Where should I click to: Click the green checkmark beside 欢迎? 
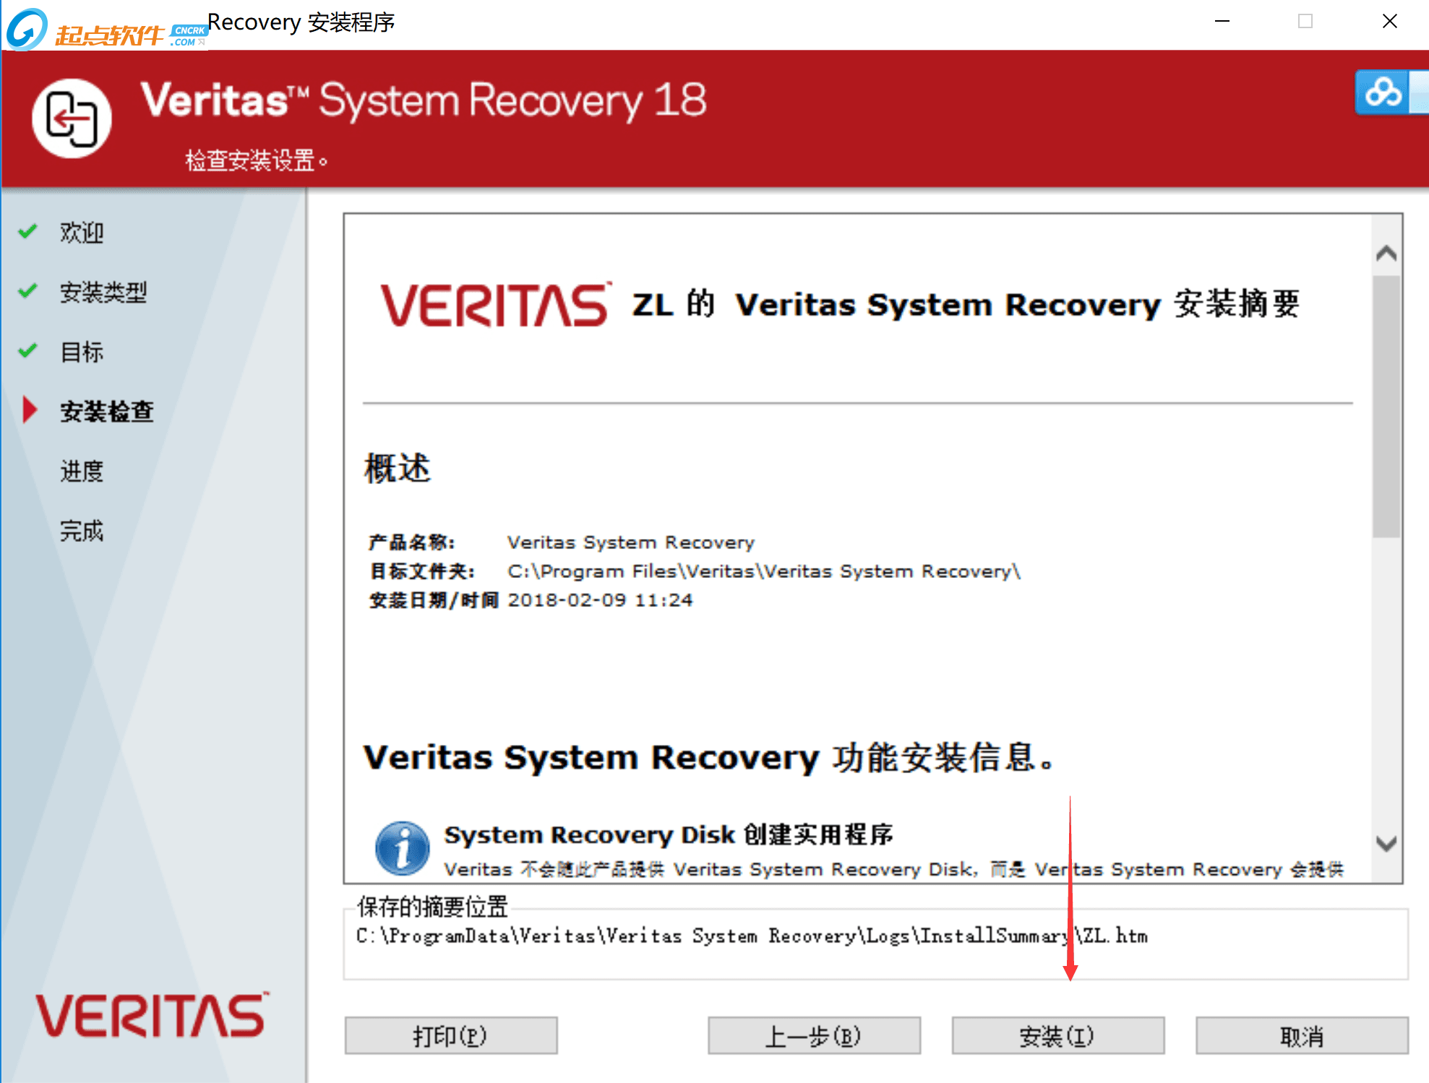27,231
